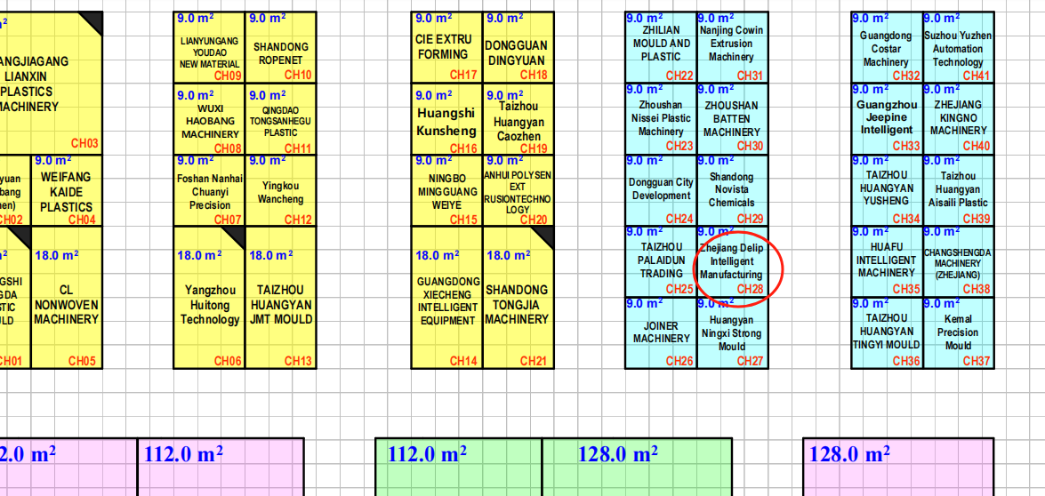
Task: Click Joiner Machinery booth CH26
Action: point(661,333)
